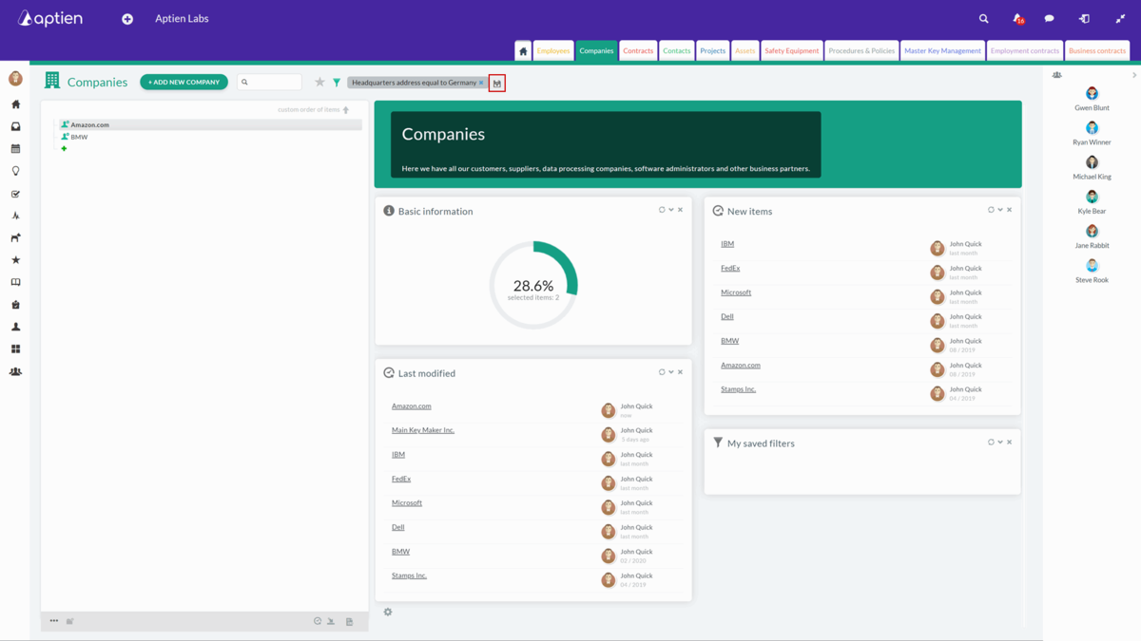The image size is (1141, 641).
Task: Switch to the Contracts tab
Action: 638,50
